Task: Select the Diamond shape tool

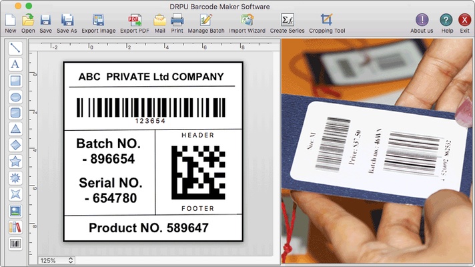Action: (15, 145)
